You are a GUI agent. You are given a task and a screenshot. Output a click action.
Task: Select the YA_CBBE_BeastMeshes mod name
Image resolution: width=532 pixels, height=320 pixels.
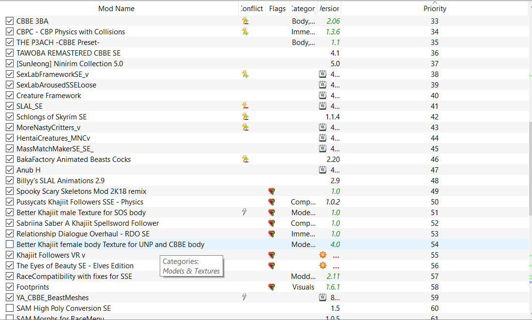pyautogui.click(x=53, y=298)
